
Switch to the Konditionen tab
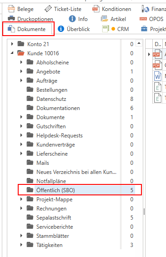click(111, 9)
